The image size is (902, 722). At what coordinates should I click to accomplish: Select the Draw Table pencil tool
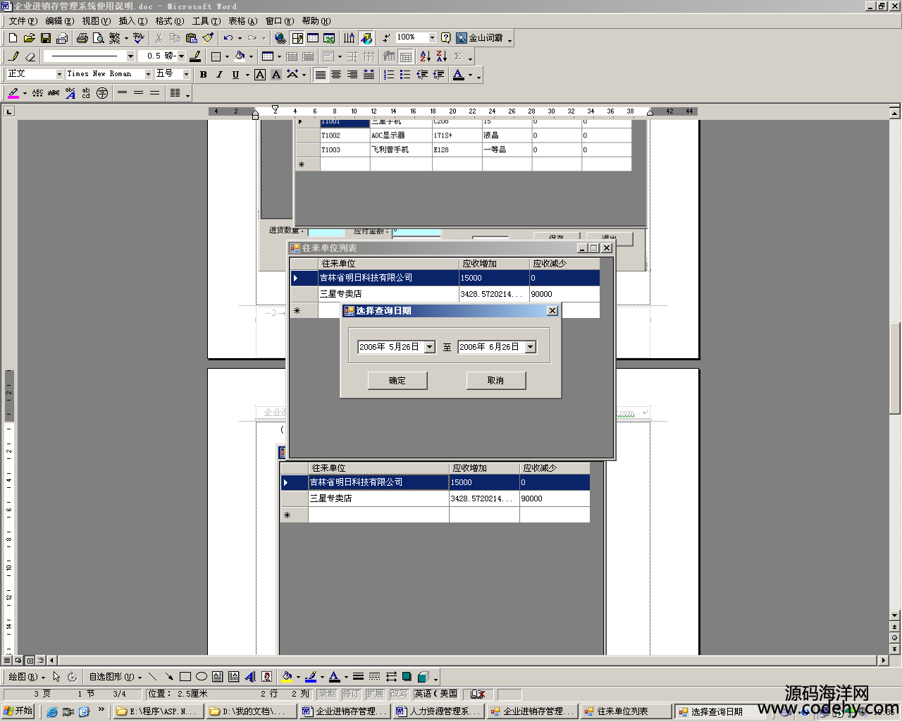tap(13, 56)
